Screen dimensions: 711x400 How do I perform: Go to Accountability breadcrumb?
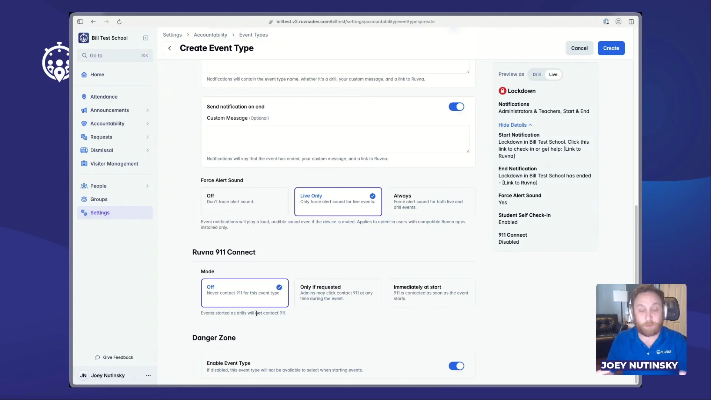pos(210,35)
